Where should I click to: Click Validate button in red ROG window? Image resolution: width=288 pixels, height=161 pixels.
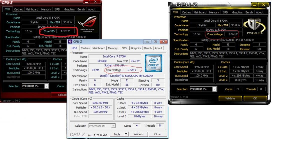pyautogui.click(x=59, y=95)
